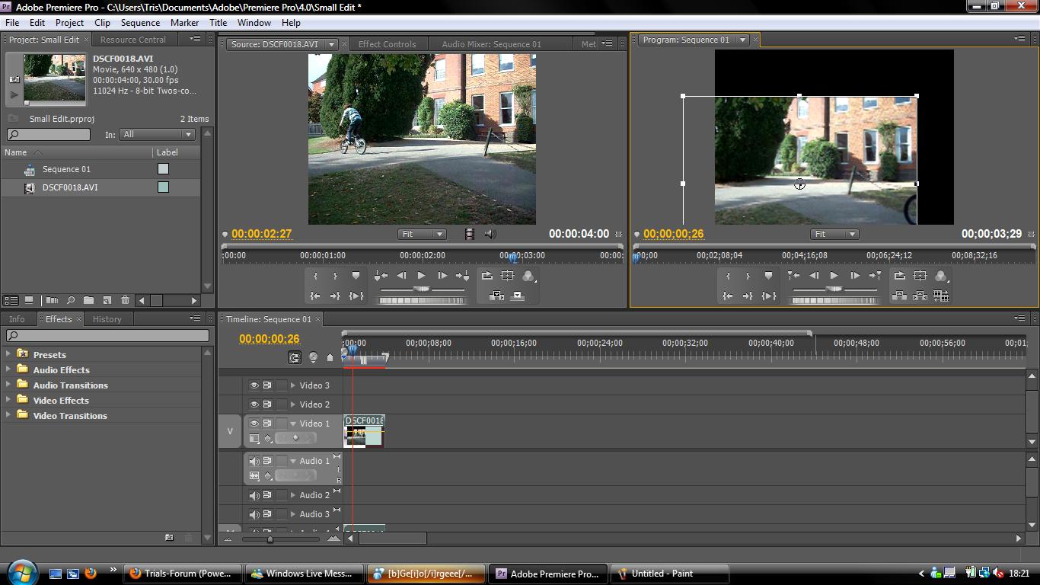Set unnumbered marker in Source monitor

356,275
